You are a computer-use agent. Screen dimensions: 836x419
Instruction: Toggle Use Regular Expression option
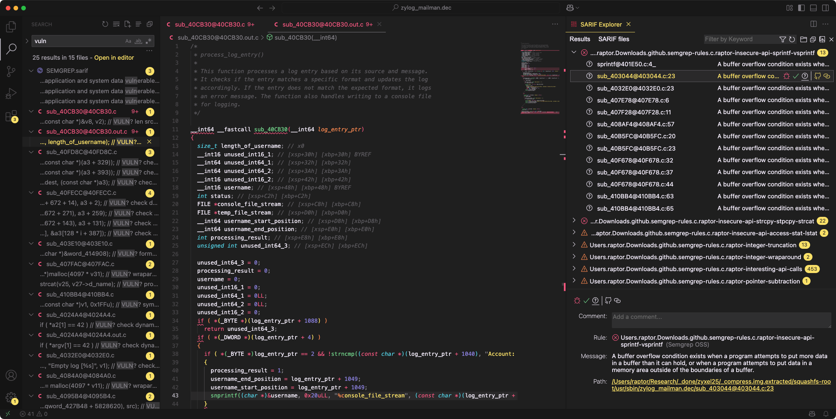[149, 41]
